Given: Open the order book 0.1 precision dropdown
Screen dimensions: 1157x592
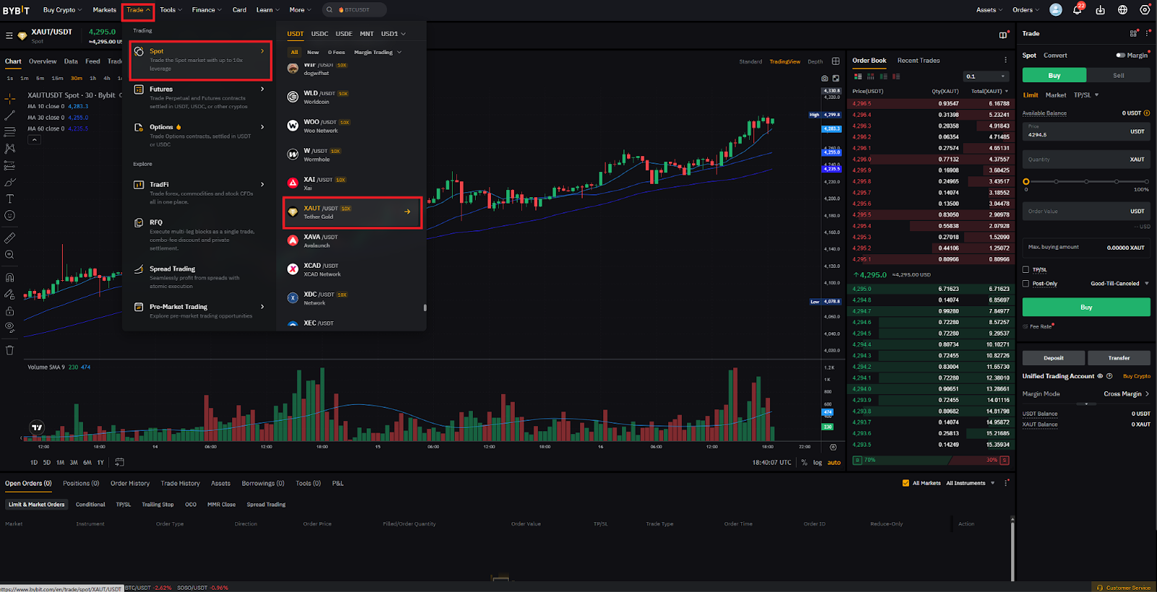Looking at the screenshot, I should click(x=986, y=77).
